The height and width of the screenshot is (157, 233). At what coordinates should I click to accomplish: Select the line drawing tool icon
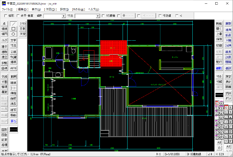(13, 24)
